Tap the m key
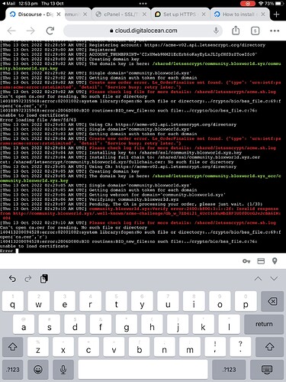Viewport: 286px width, 382px height. [x=190, y=347]
